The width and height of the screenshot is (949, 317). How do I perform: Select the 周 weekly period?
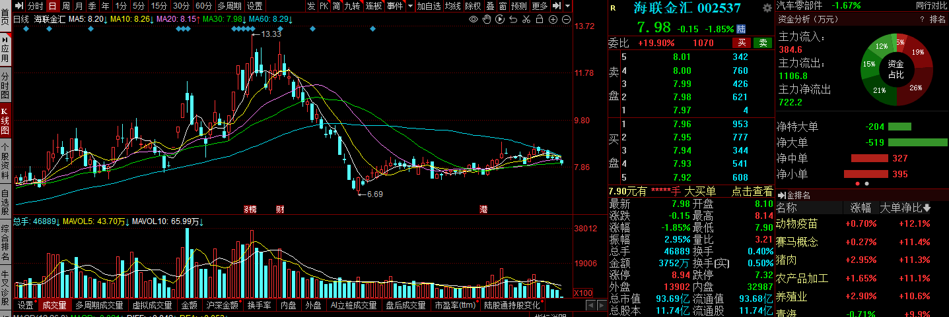(66, 6)
